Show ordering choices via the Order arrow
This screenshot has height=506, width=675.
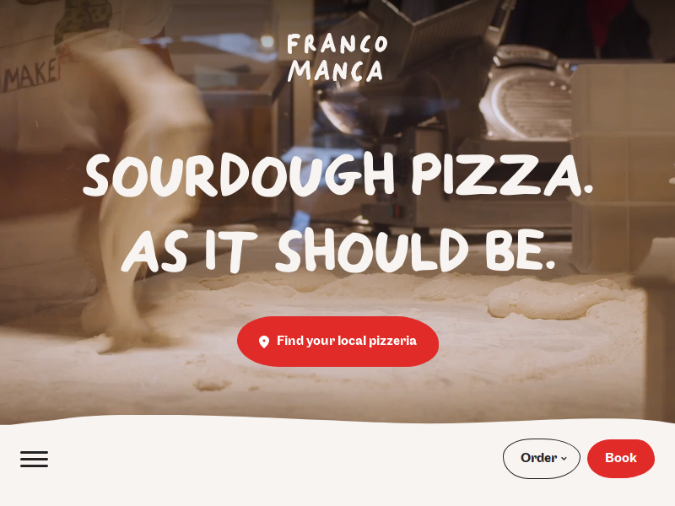[x=564, y=458]
